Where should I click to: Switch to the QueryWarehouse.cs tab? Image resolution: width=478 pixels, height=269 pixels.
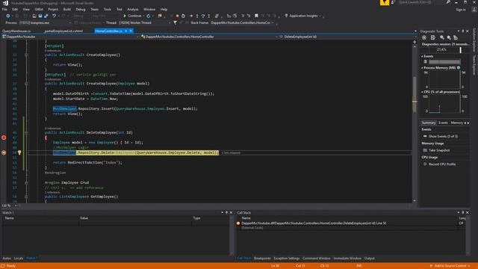[16, 31]
